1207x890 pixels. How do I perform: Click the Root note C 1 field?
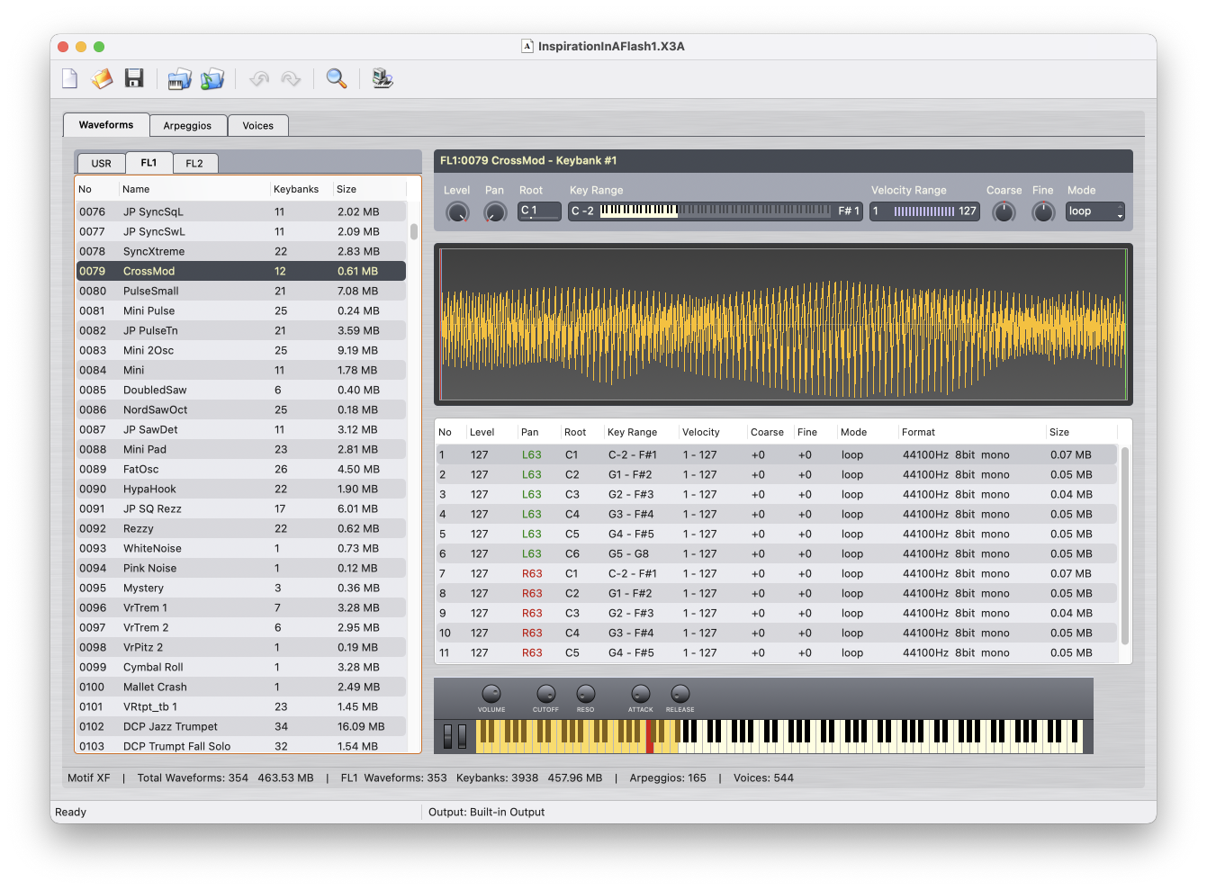(539, 211)
